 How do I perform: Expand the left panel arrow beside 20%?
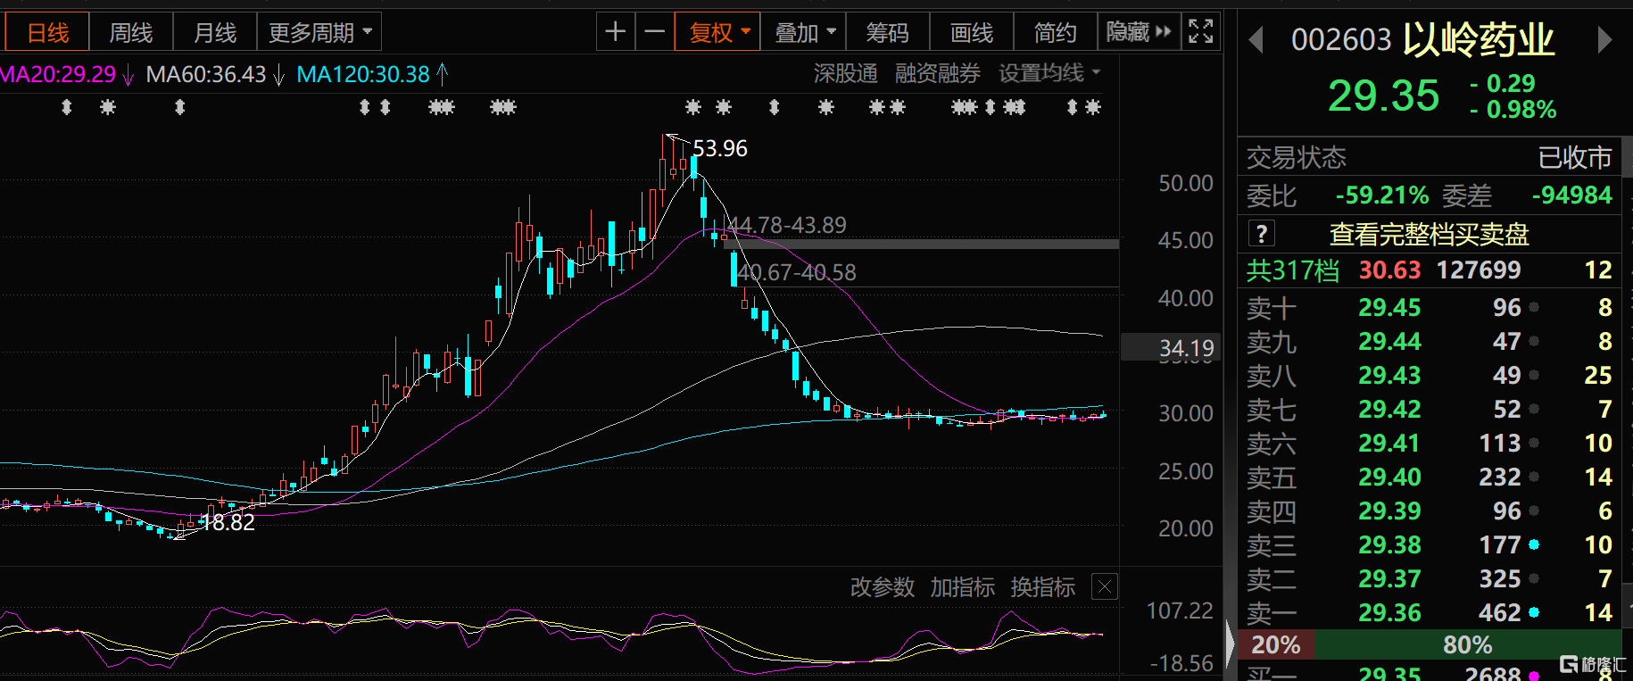(x=1231, y=644)
